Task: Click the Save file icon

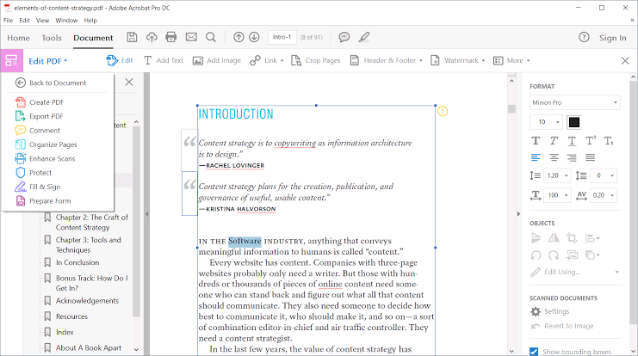Action: pyautogui.click(x=132, y=37)
